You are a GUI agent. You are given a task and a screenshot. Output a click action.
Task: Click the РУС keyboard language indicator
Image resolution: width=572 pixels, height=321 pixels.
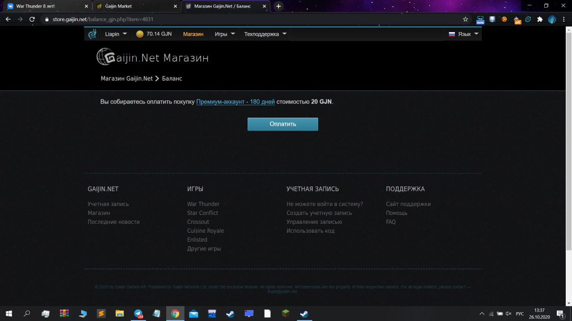click(520, 313)
